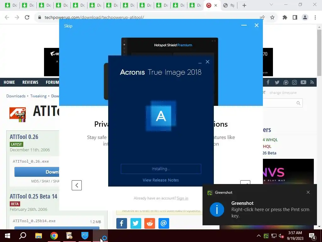
Task: Open TechPowerUp Twitter page icon
Action: (277, 82)
